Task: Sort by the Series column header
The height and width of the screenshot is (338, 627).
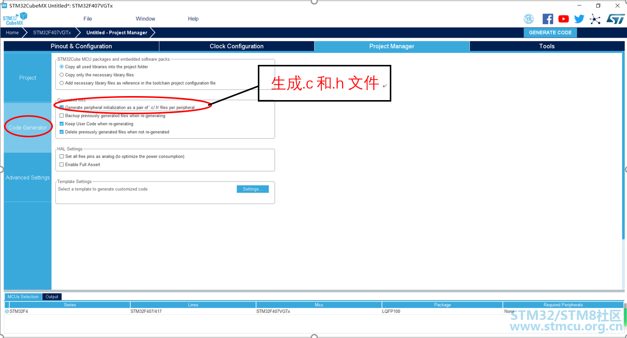Action: click(x=69, y=305)
